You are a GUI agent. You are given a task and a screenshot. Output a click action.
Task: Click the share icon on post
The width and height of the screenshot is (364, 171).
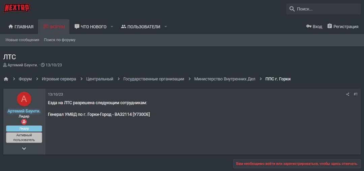347,94
